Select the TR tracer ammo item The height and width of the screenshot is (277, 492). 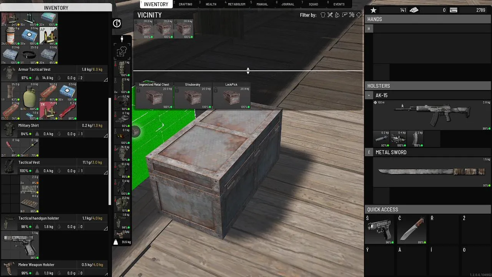[x=49, y=111]
